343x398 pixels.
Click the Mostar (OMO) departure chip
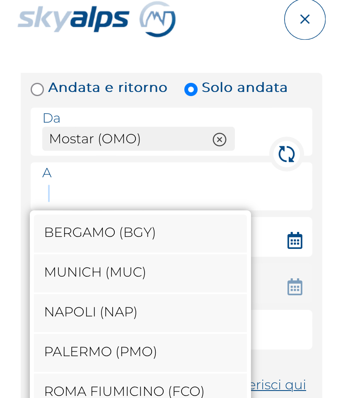[124, 139]
